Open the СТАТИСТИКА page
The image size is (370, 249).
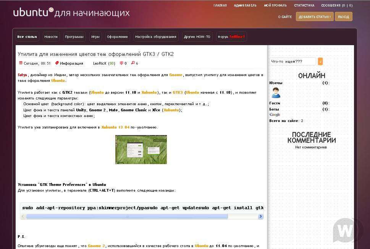tap(304, 5)
